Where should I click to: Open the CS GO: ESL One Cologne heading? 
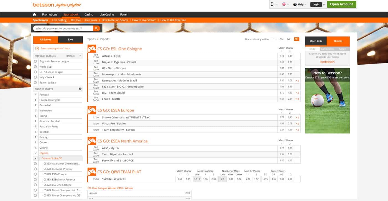[119, 49]
